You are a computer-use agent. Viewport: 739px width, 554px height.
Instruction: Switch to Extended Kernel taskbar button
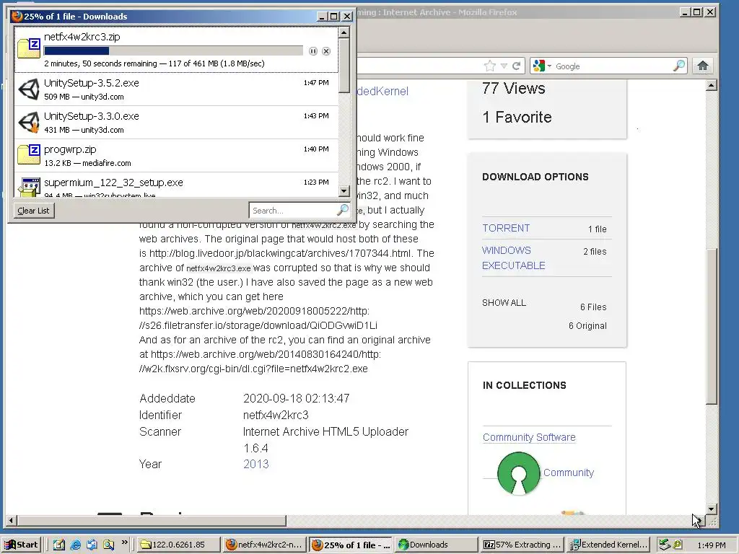click(609, 545)
